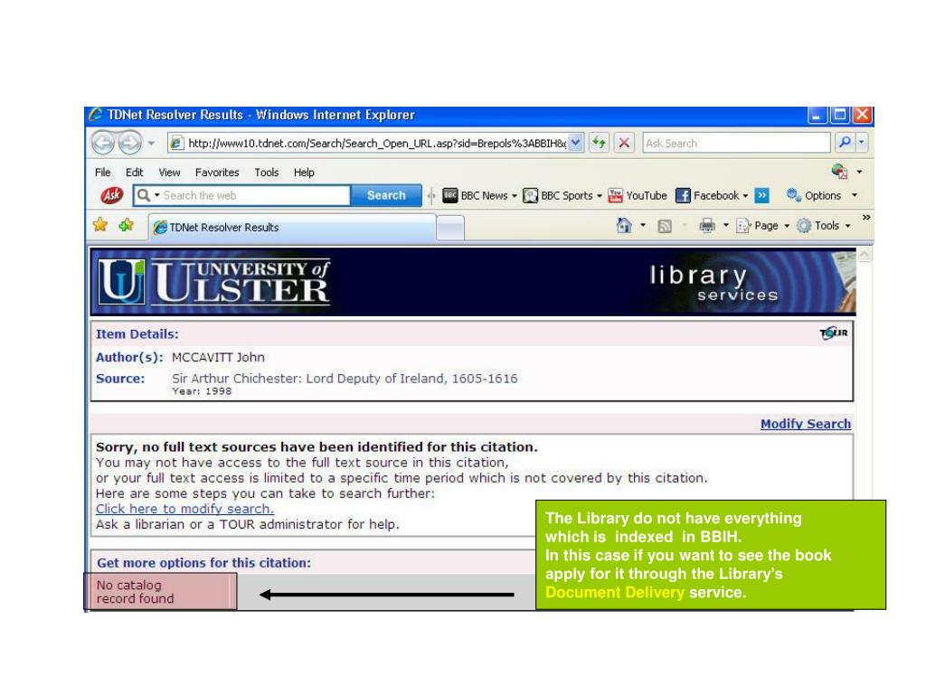Open the View menu
926x694 pixels.
pyautogui.click(x=169, y=173)
